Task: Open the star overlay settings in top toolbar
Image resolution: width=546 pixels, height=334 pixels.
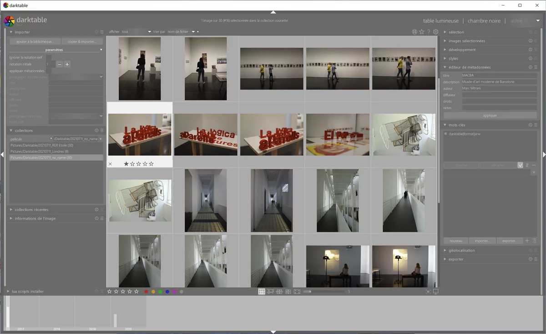Action: (422, 32)
